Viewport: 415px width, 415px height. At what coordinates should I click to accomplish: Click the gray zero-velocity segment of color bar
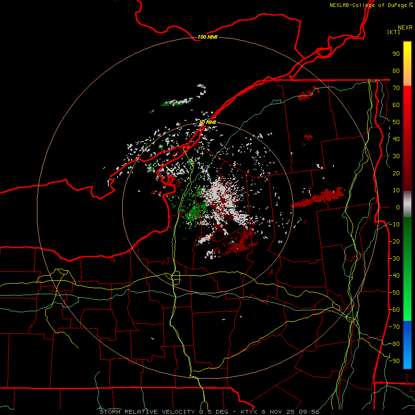point(407,204)
